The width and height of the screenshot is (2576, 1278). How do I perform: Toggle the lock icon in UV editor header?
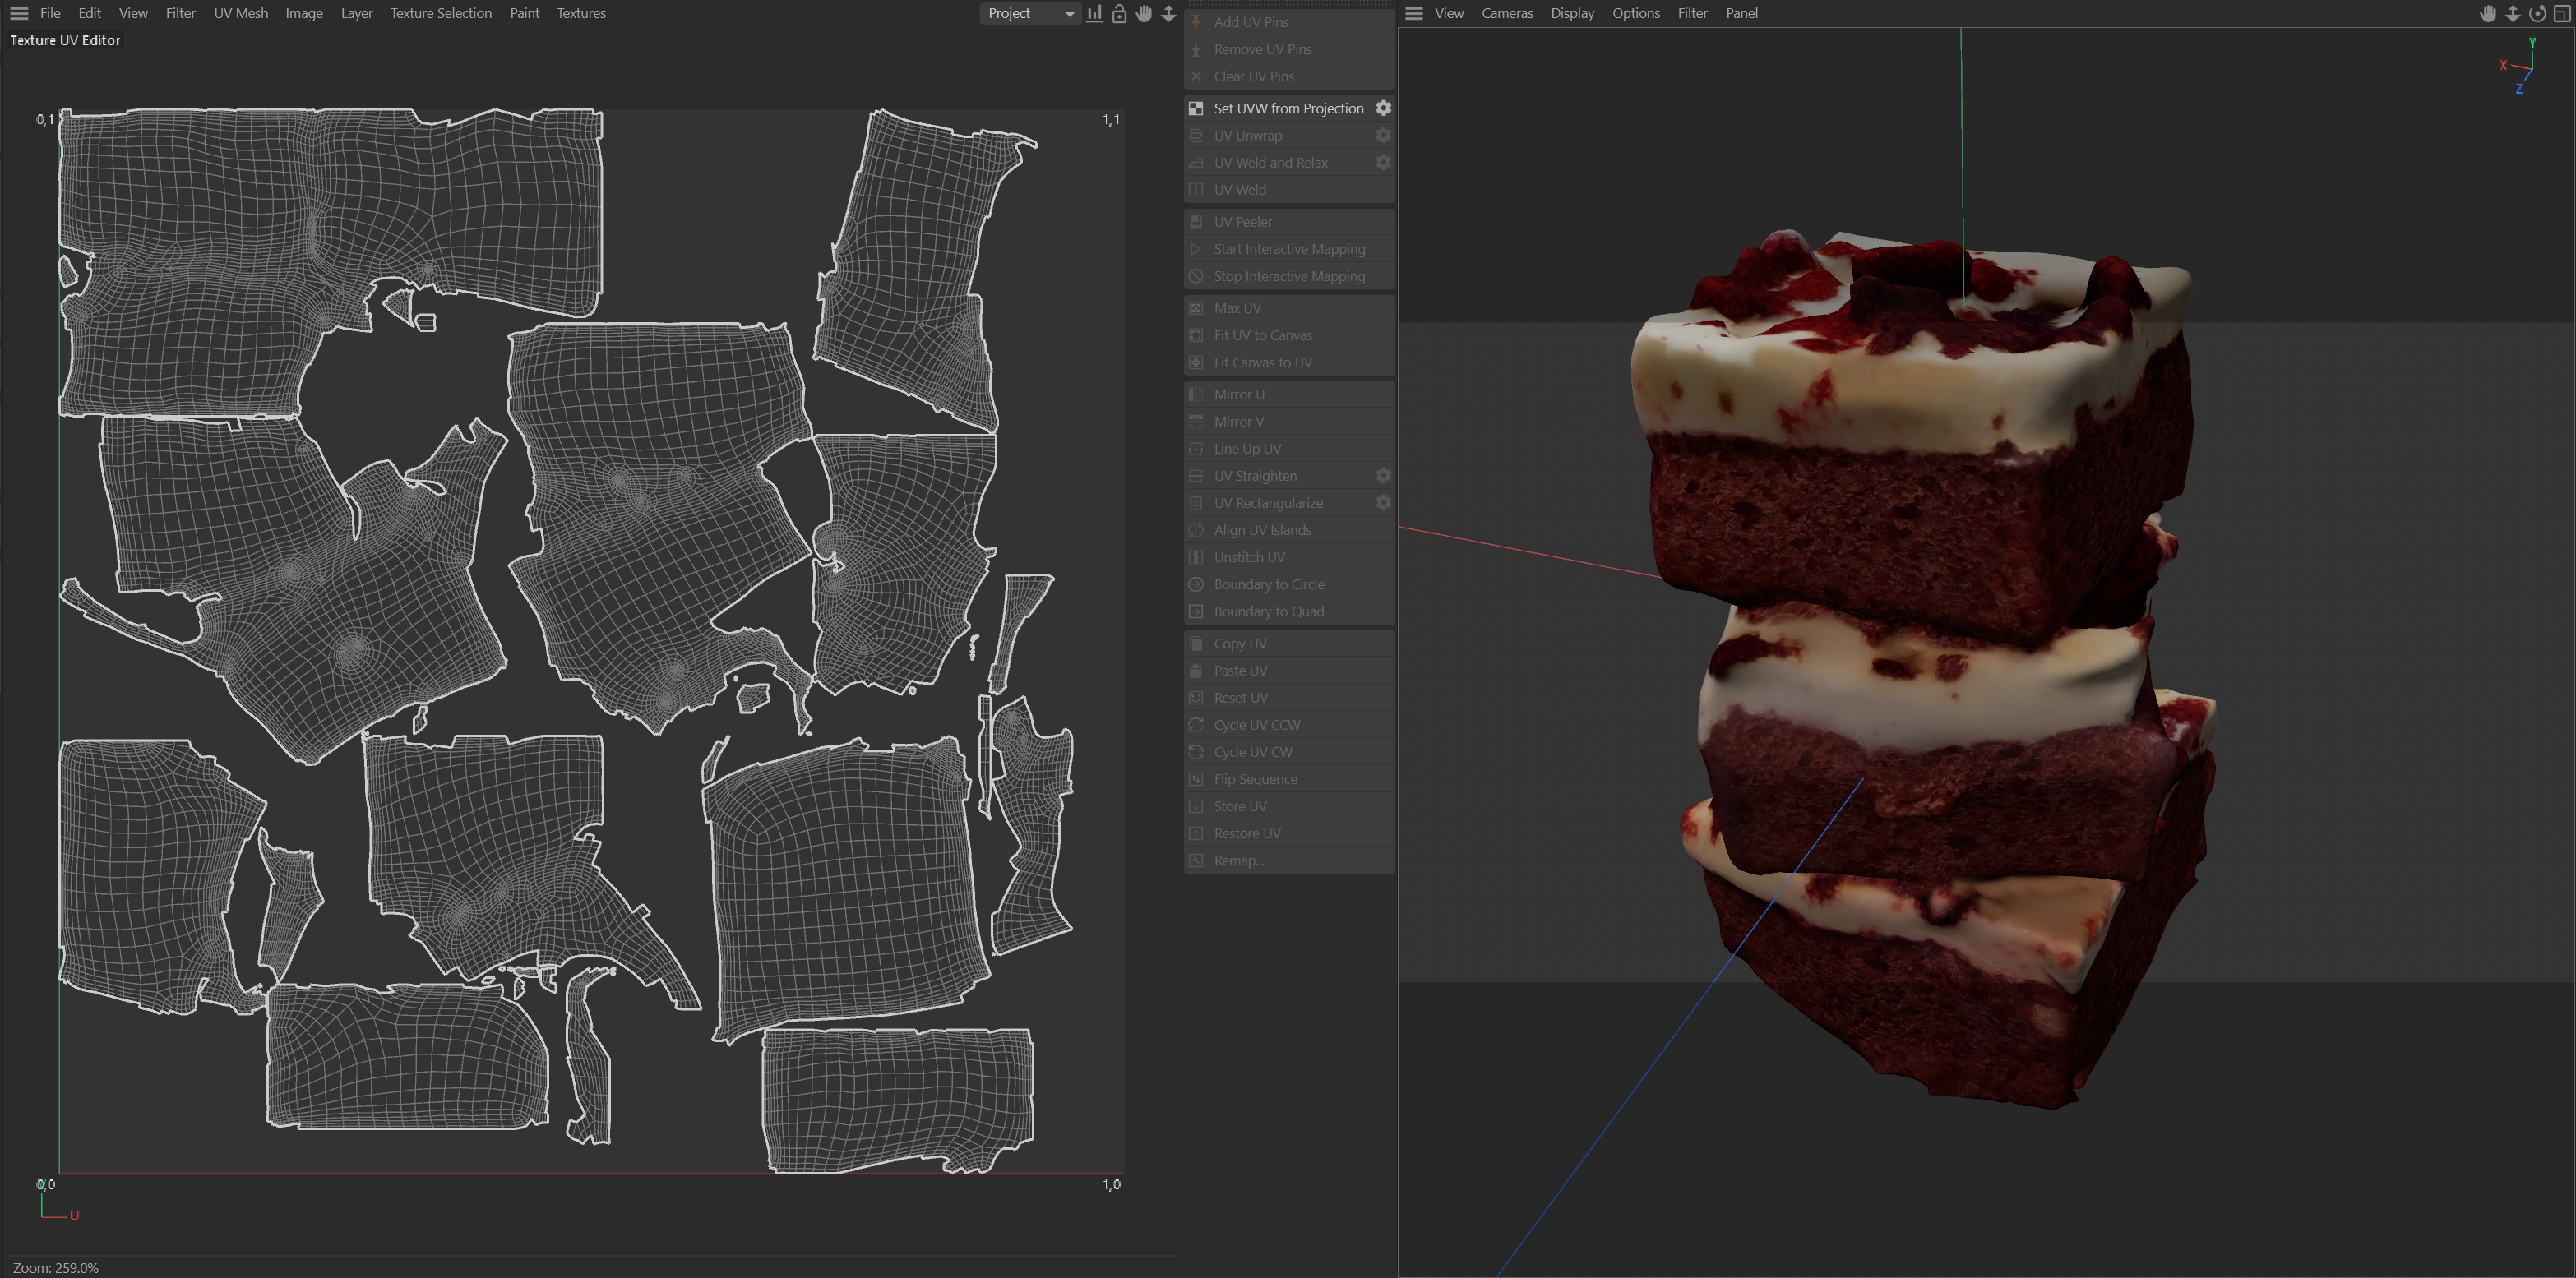(1119, 13)
